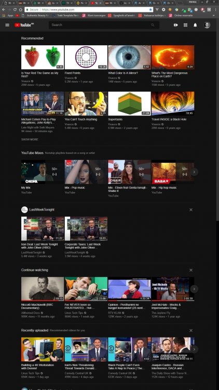Open the YouTube apps grid
219x390 pixels.
[185, 25]
